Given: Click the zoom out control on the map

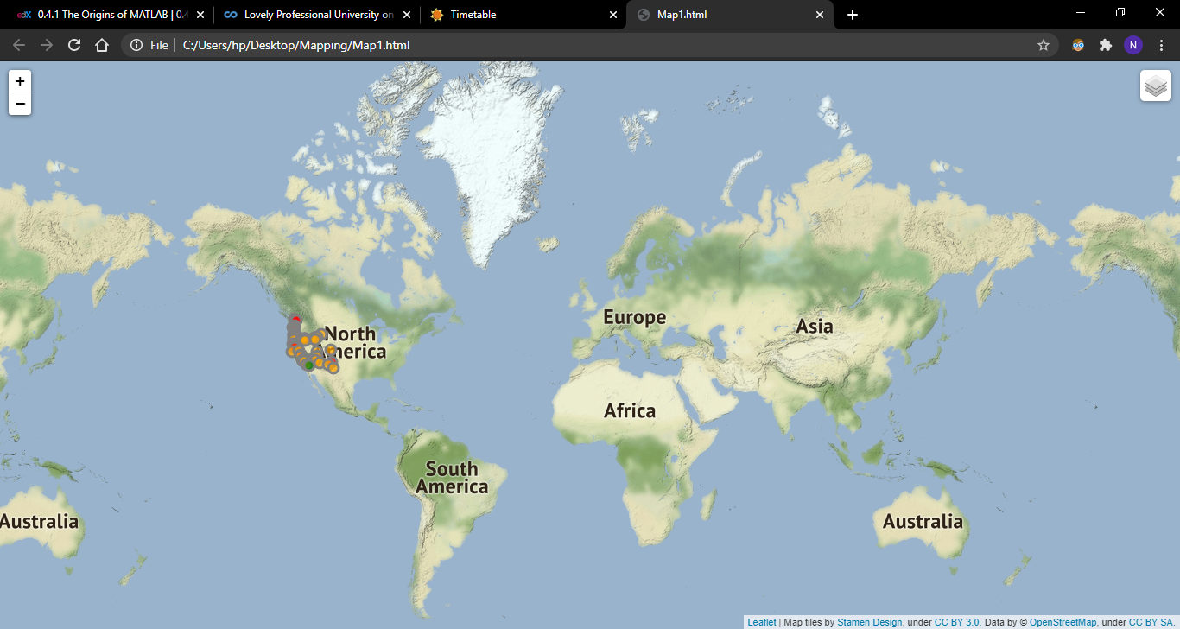Looking at the screenshot, I should point(19,103).
